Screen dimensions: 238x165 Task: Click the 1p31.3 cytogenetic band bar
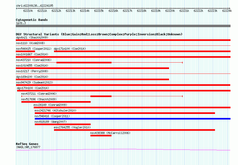pyautogui.click(x=123, y=26)
